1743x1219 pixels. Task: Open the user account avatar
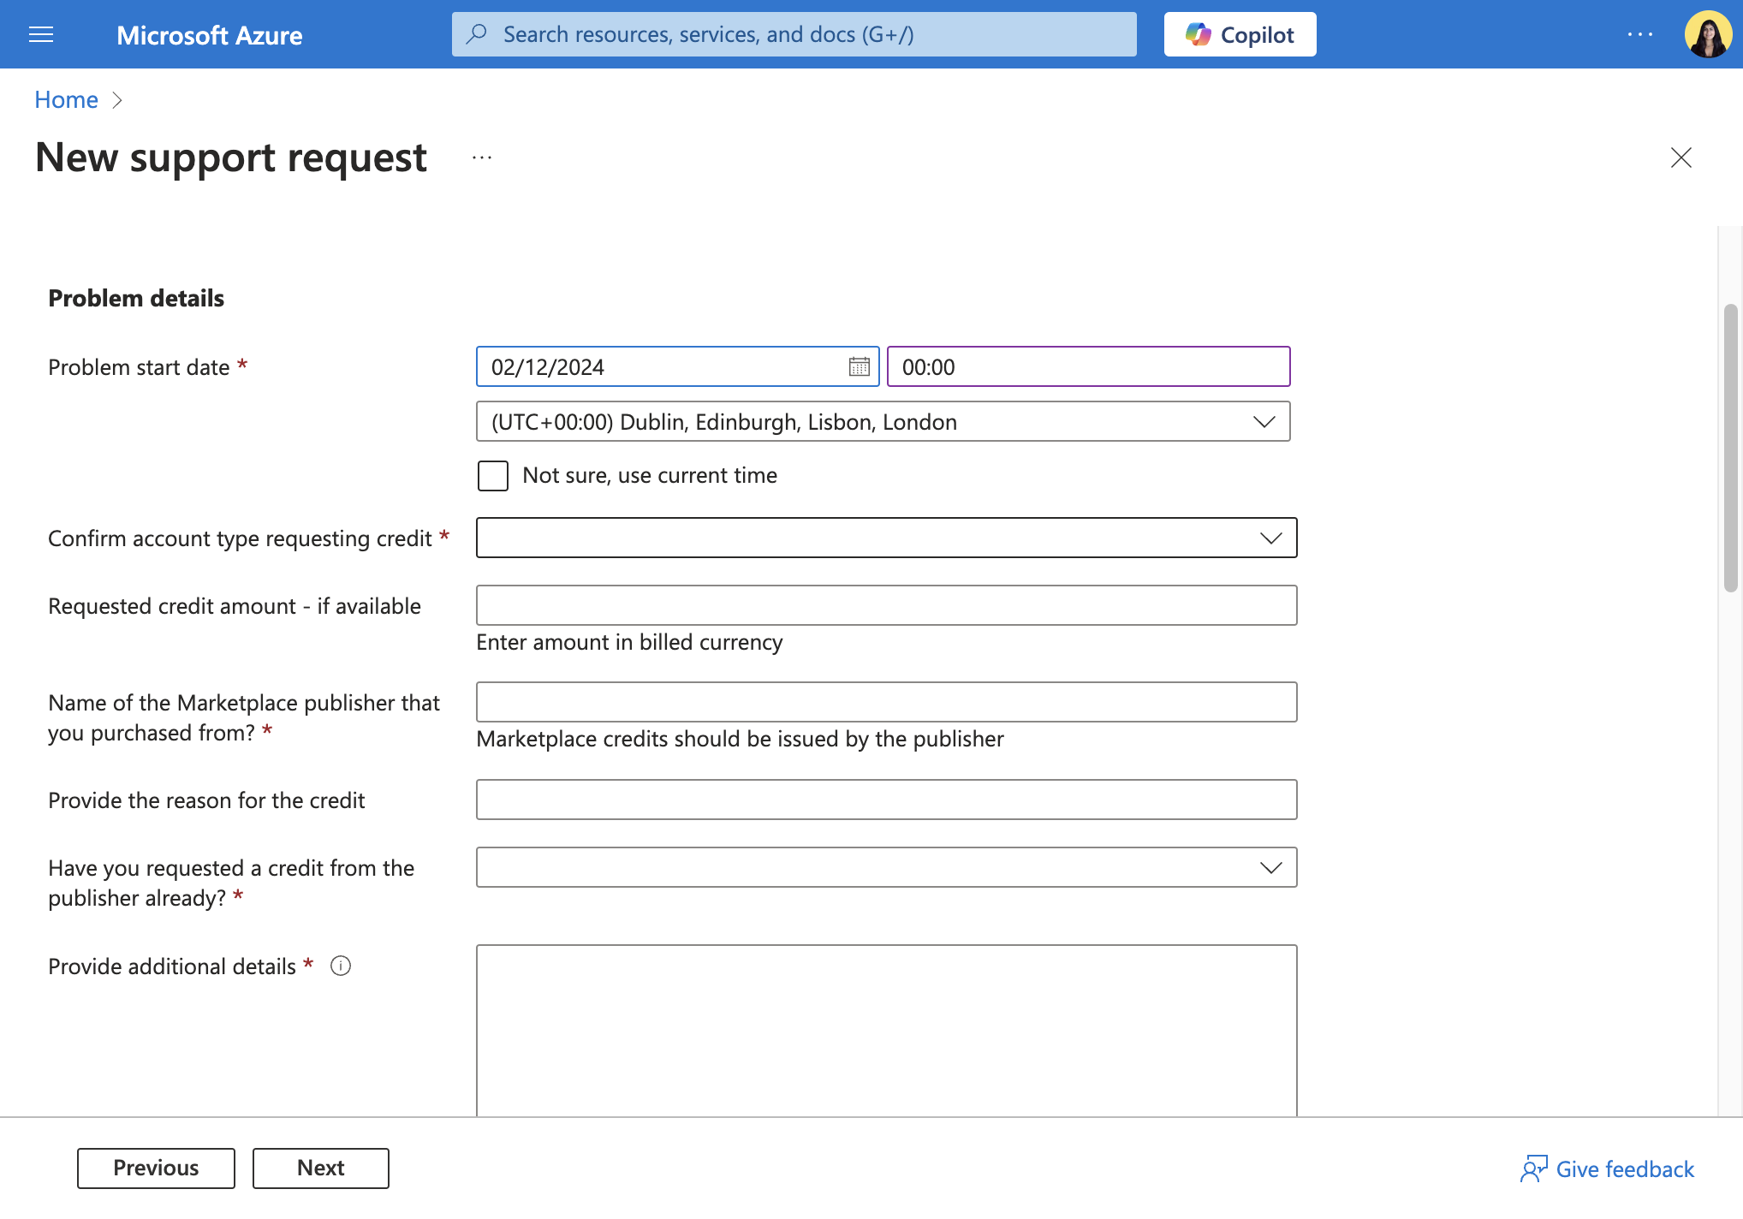pyautogui.click(x=1708, y=34)
